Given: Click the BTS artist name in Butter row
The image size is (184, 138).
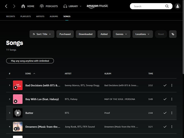Looking at the screenshot, I should click(67, 113).
